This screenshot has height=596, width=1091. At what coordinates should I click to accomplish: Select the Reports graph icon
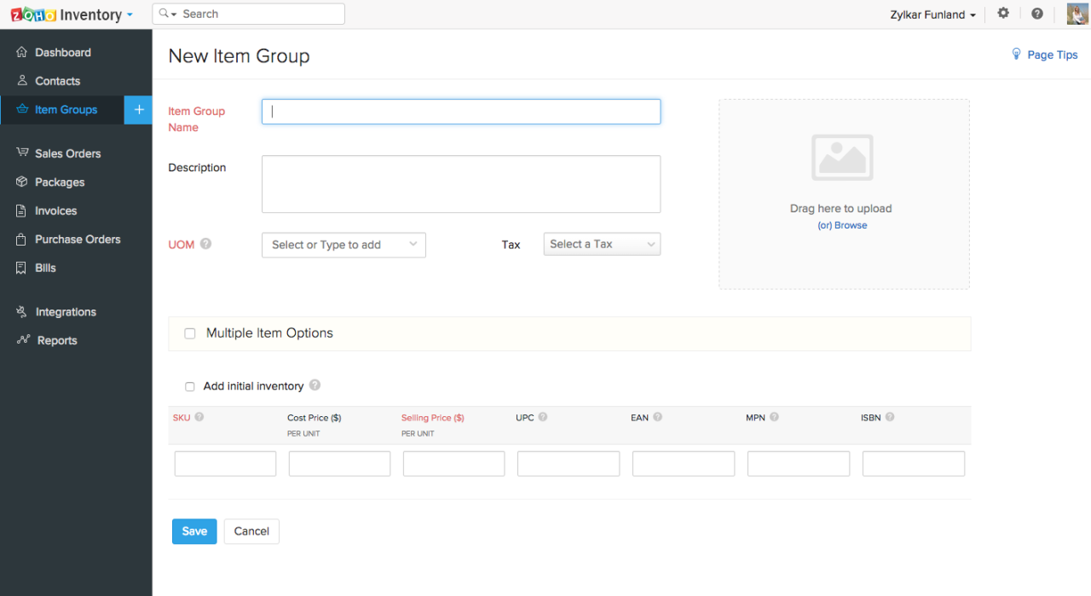tap(20, 340)
